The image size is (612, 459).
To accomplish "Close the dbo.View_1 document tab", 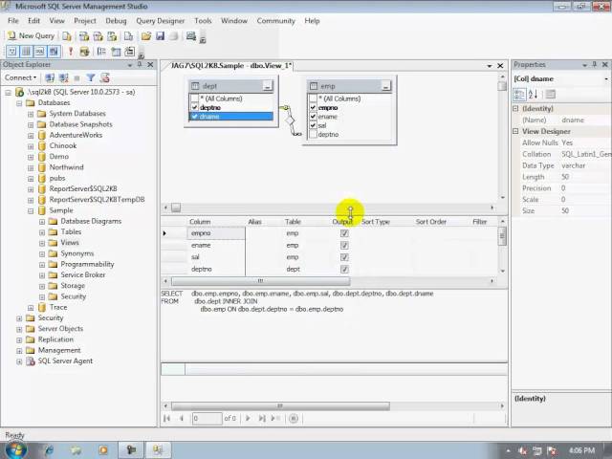I will [x=500, y=66].
